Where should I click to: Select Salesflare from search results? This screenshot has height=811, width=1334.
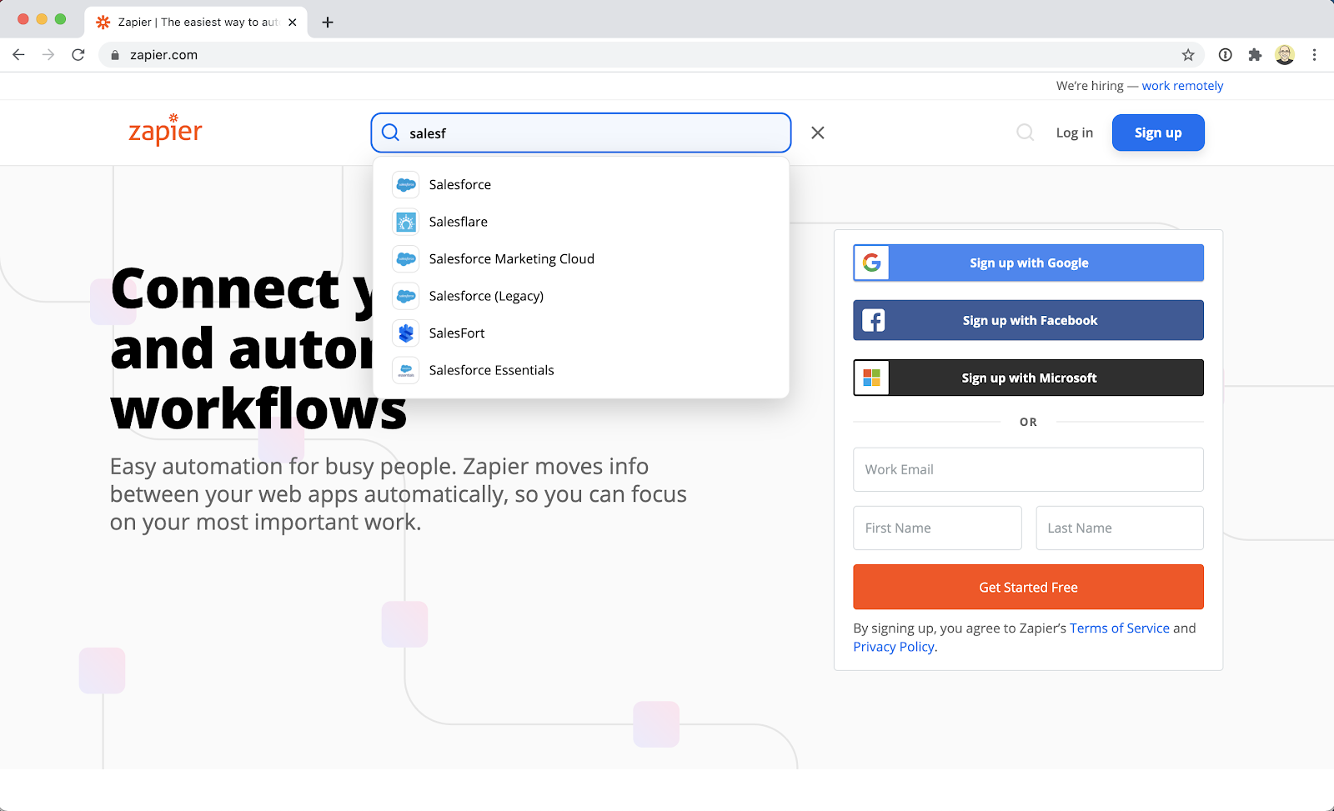(581, 222)
